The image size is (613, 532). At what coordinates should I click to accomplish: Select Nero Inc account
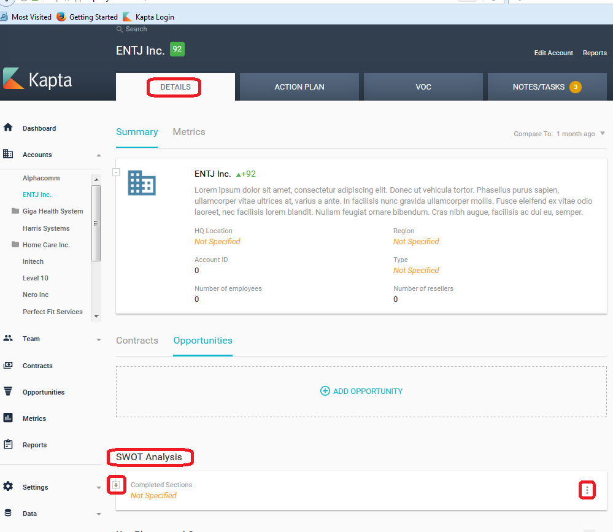pyautogui.click(x=36, y=295)
